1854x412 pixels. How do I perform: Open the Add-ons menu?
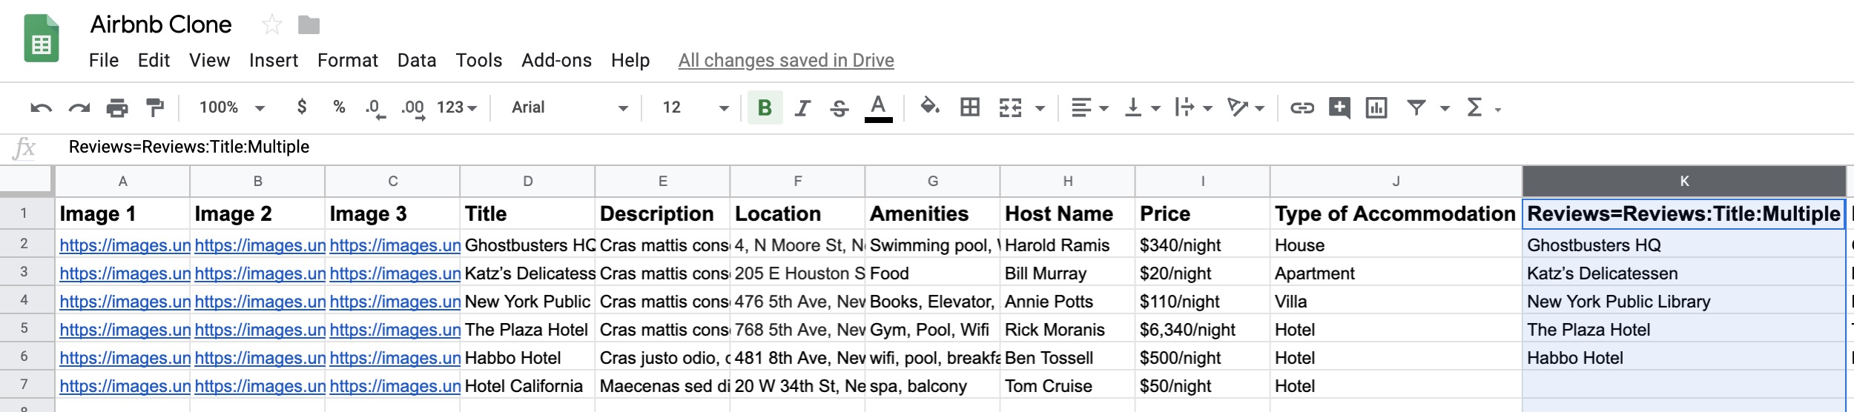coord(556,60)
